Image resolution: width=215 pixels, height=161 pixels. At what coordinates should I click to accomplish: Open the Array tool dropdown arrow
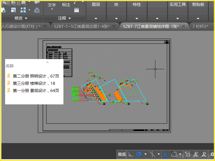pyautogui.click(x=29, y=10)
